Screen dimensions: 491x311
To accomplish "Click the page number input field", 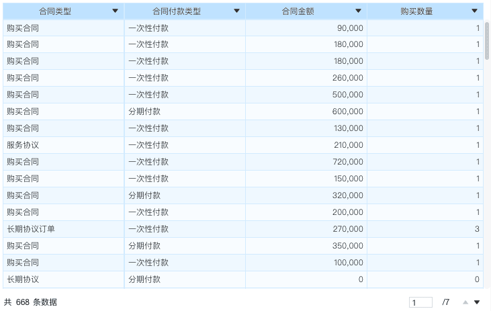I will click(x=420, y=302).
